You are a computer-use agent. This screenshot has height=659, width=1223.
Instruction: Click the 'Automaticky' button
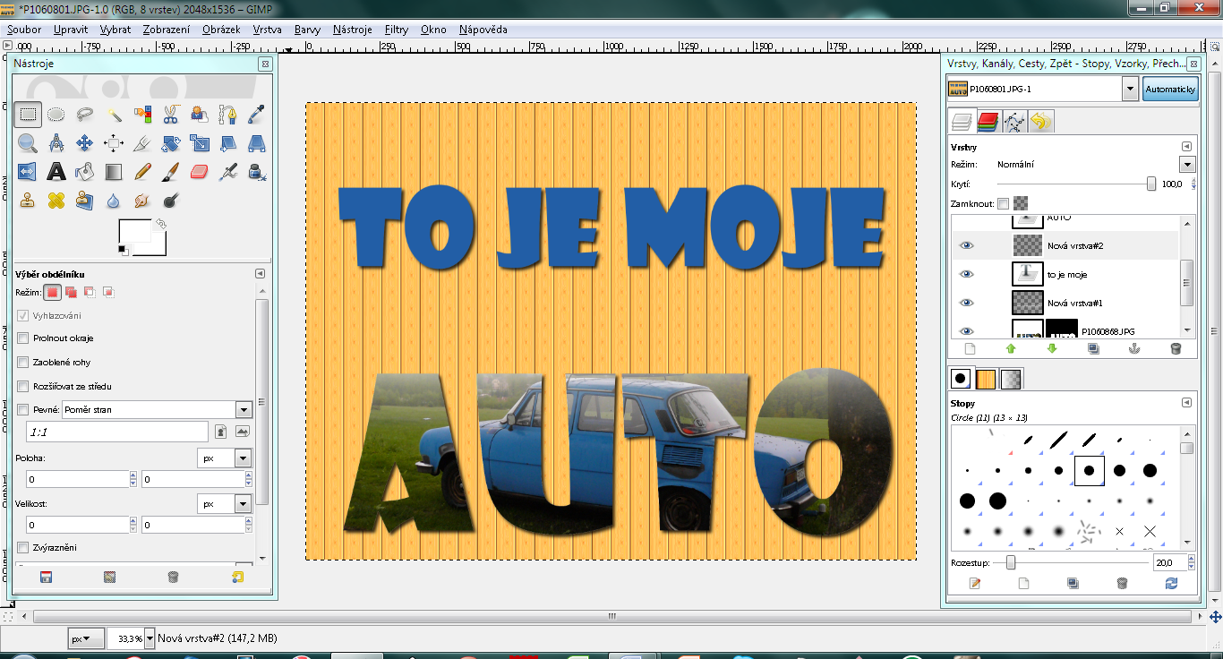click(1170, 89)
